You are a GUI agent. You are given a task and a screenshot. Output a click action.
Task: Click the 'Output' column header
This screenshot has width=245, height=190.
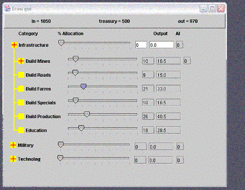point(161,33)
